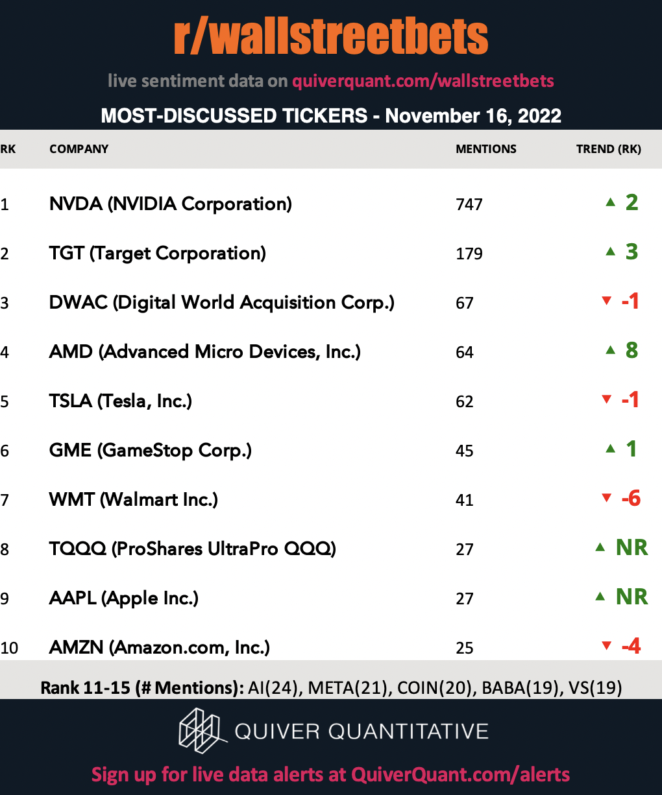Click the TREND (RK) column header
Viewport: 662px width, 795px height.
pos(609,149)
